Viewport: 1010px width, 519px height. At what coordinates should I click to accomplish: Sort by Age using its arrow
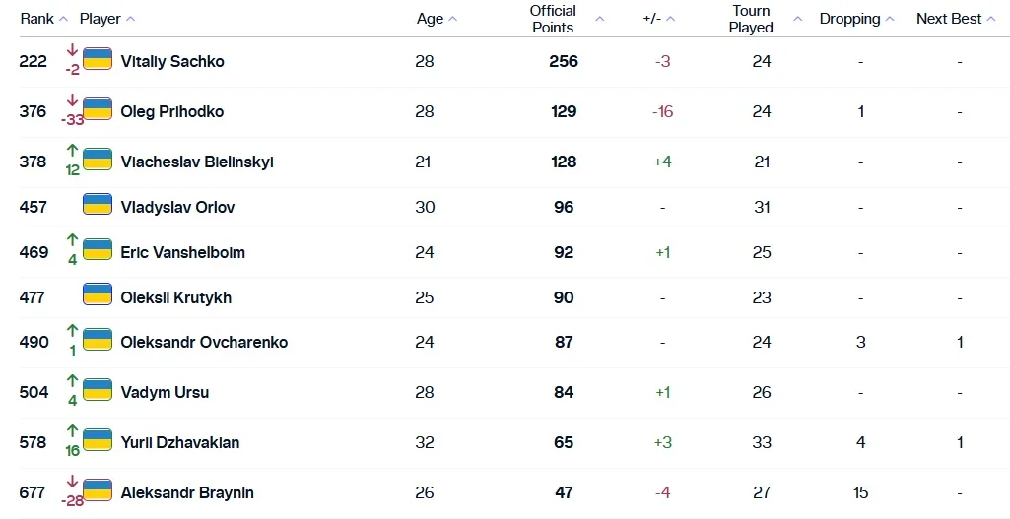[x=451, y=19]
